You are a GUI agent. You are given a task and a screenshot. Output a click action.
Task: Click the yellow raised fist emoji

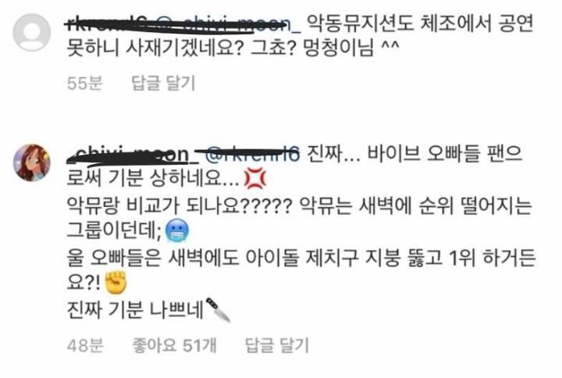click(116, 282)
